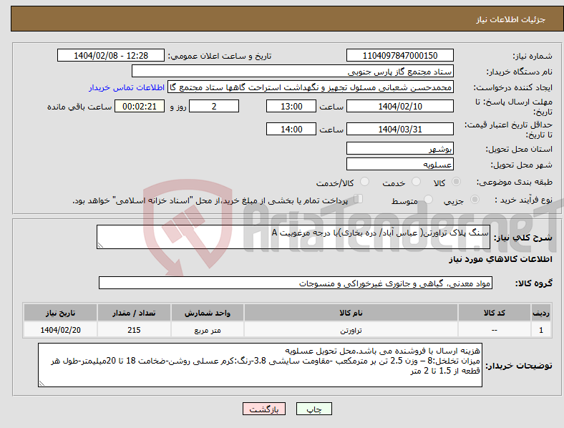564x428 pixels.
Task: Click the ساعت باقی مانده label
Action: tap(79, 107)
